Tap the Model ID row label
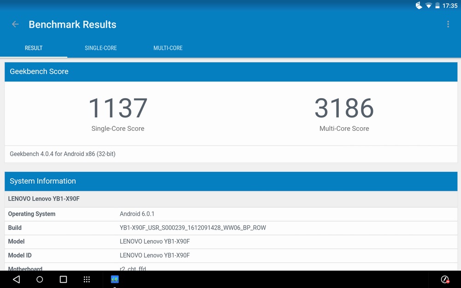The height and width of the screenshot is (288, 461). 20,255
